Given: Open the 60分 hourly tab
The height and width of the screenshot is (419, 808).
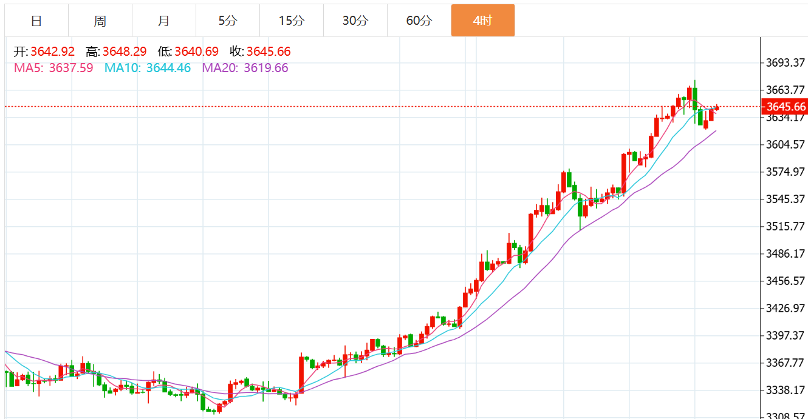Looking at the screenshot, I should click(419, 21).
